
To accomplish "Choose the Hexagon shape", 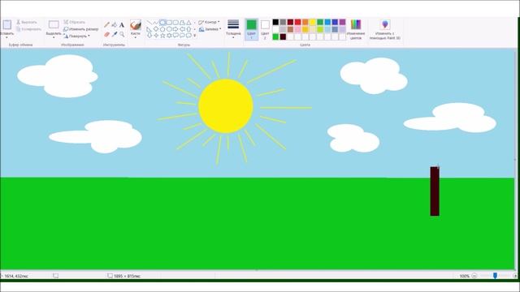I will click(169, 29).
